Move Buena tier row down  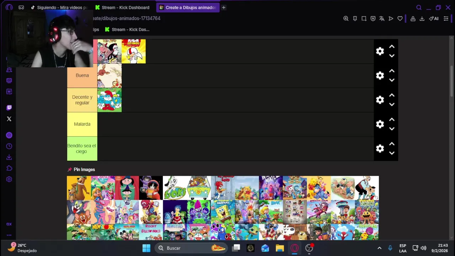pos(392,80)
